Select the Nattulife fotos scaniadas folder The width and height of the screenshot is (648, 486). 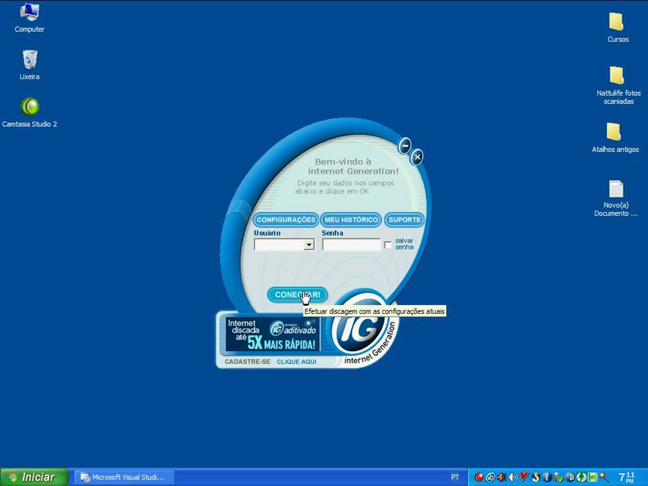(618, 86)
